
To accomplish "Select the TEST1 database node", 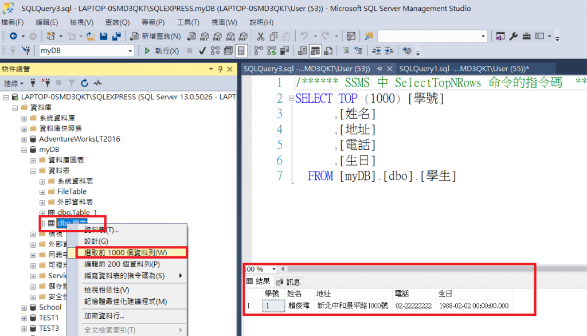I will (49, 318).
